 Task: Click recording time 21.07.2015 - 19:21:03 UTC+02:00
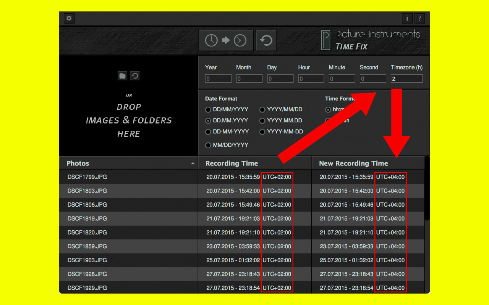coord(249,219)
